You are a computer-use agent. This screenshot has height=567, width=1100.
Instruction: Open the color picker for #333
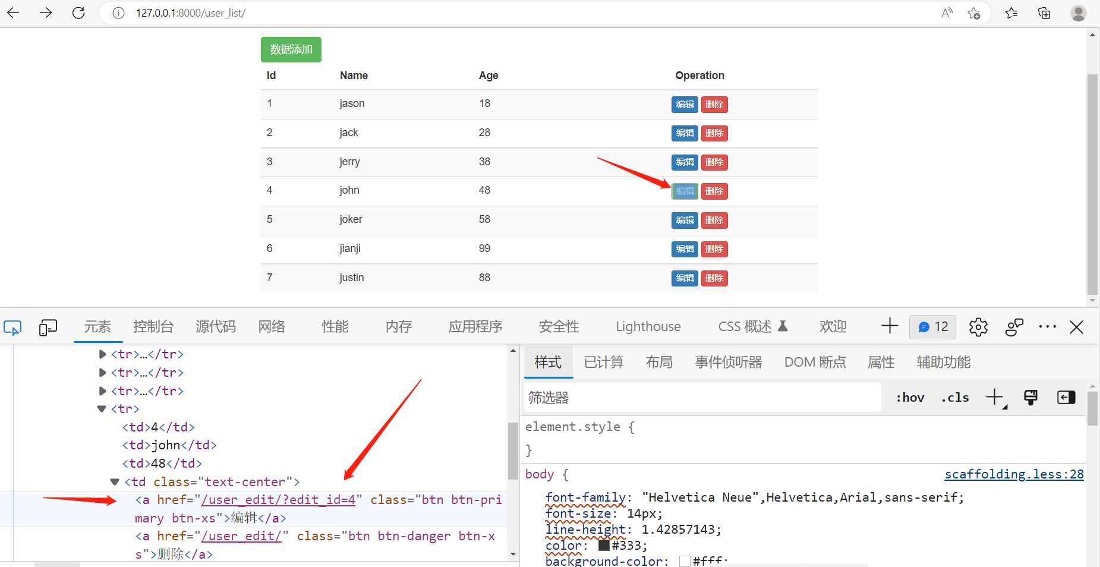[604, 545]
